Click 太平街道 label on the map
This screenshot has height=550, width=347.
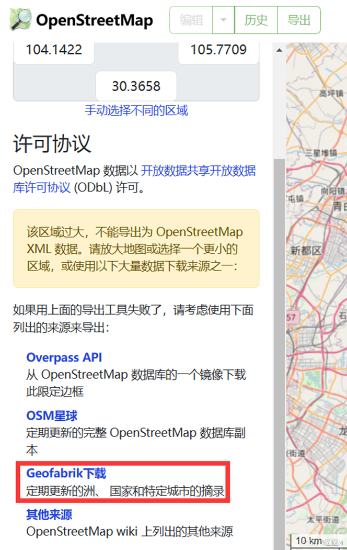tap(323, 520)
